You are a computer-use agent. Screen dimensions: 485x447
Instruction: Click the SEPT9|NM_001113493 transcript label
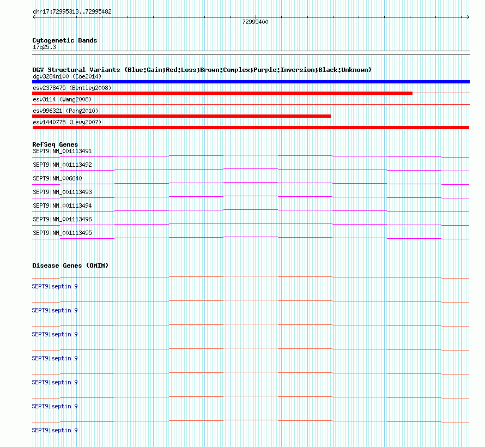tap(62, 192)
